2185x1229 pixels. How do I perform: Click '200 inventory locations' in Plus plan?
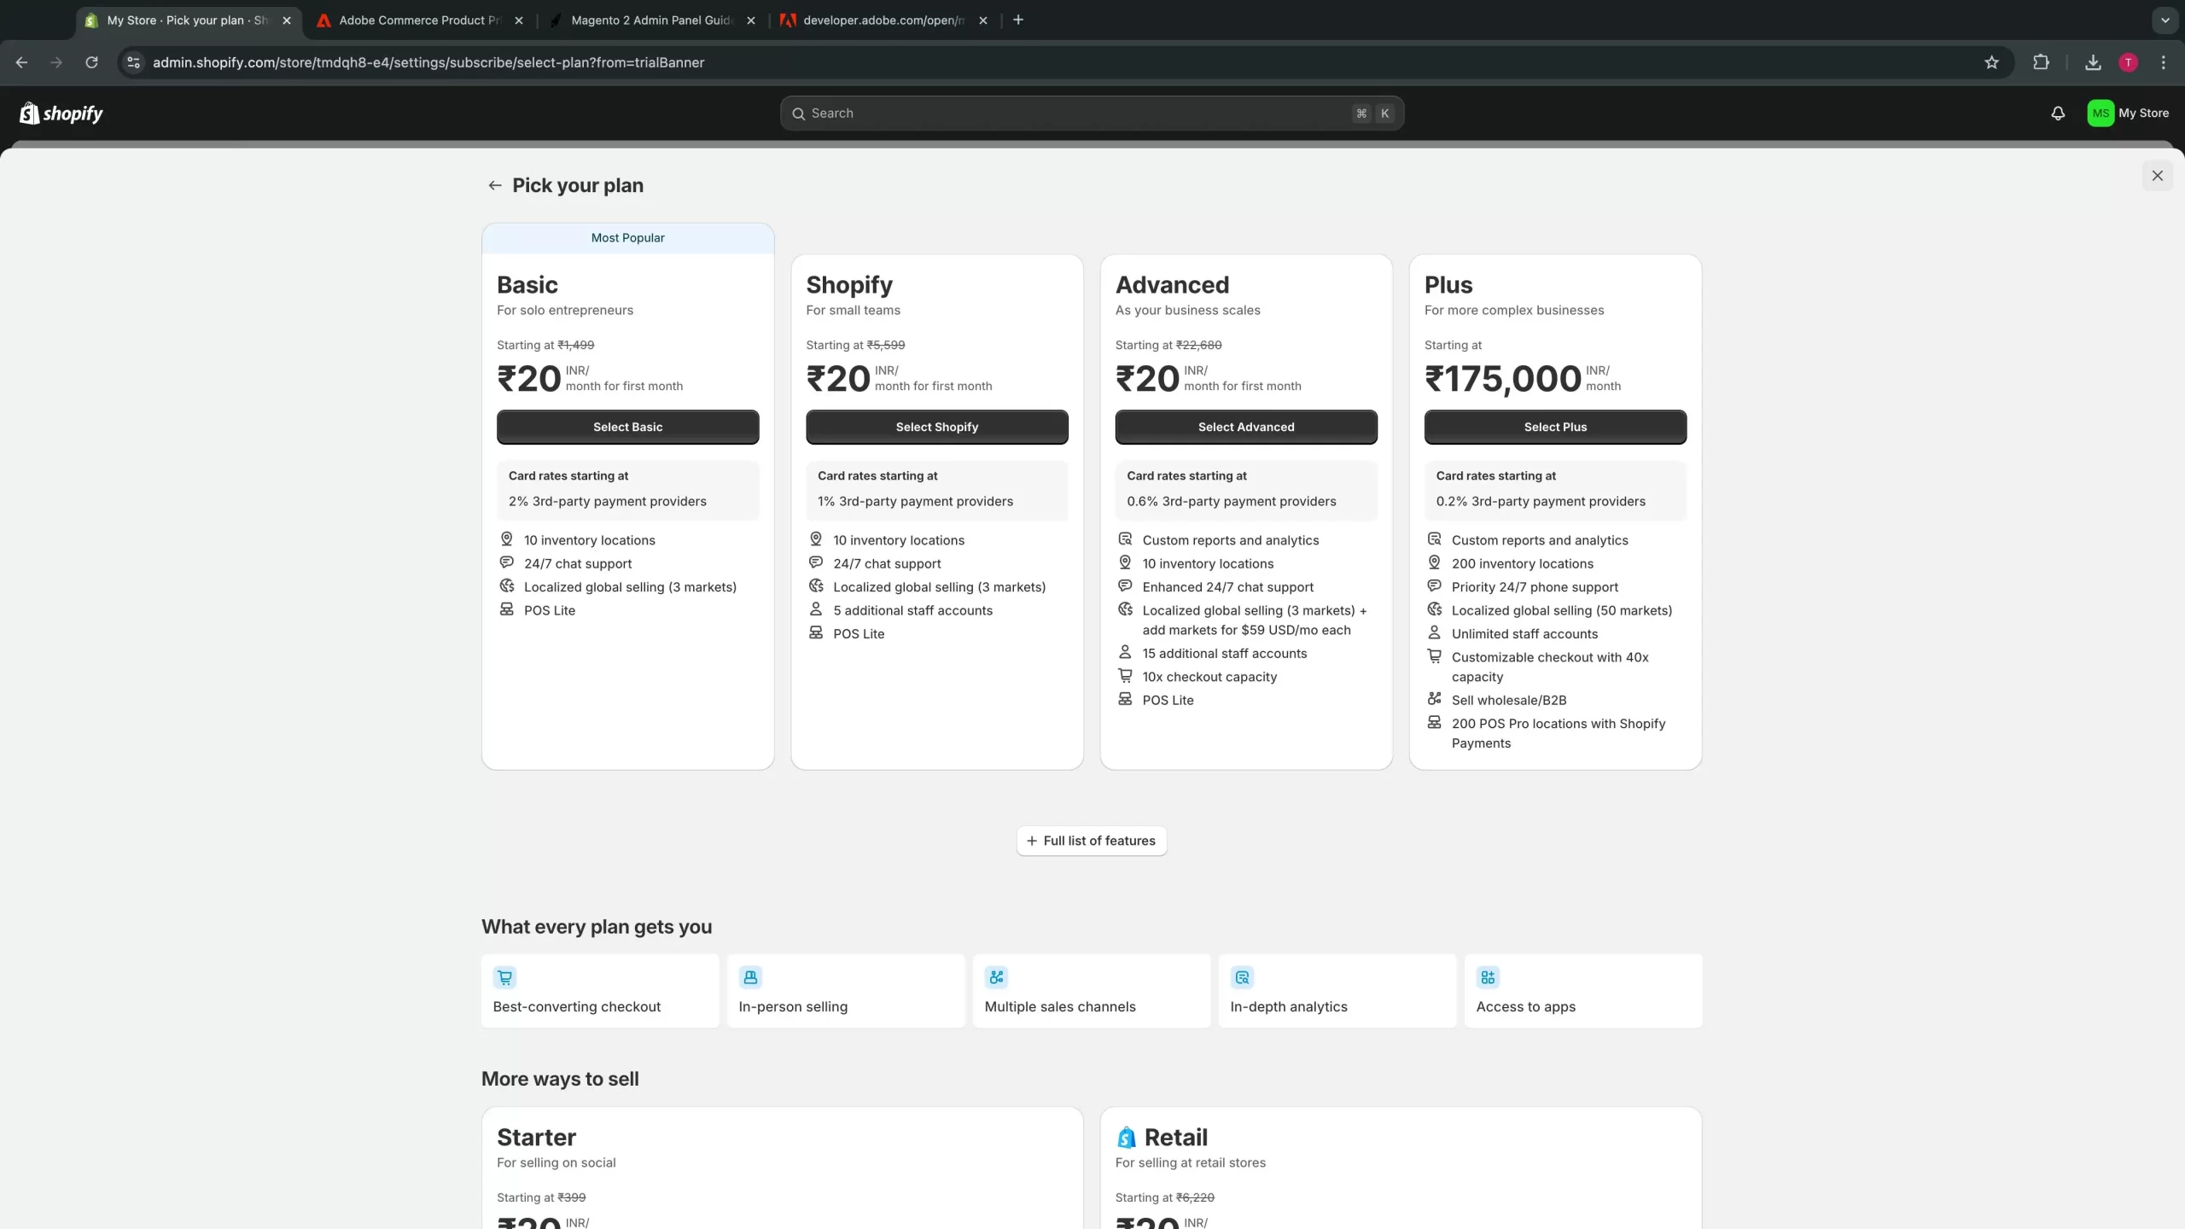coord(1522,563)
